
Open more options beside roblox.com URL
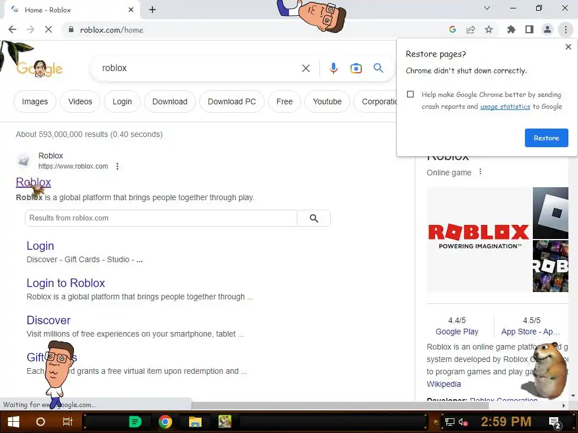tap(117, 166)
